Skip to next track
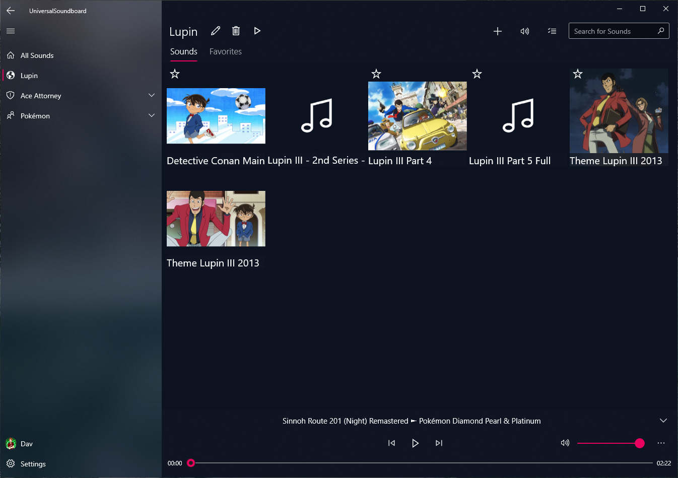The width and height of the screenshot is (678, 478). (x=439, y=443)
